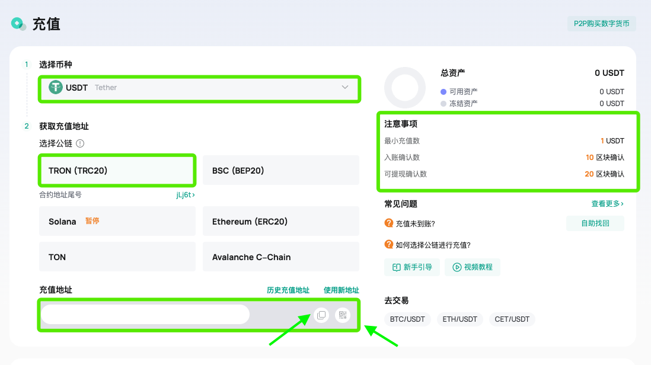Click question icon beside 充值未到账
Viewport: 651px width, 365px height.
pyautogui.click(x=389, y=223)
